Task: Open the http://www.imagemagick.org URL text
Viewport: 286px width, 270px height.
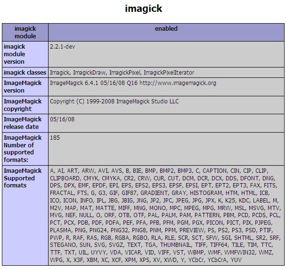Action: click(x=178, y=83)
